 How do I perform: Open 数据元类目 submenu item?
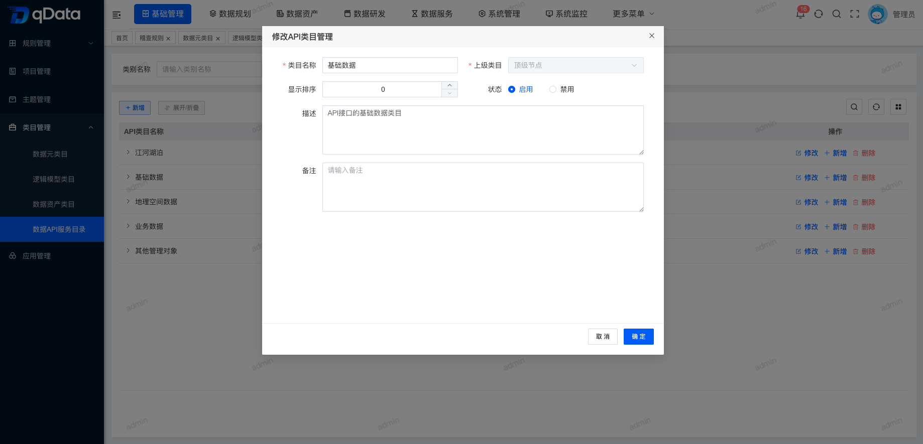coord(52,154)
